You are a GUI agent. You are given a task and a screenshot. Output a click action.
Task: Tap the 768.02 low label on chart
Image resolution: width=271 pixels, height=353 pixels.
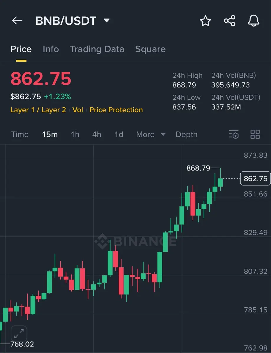click(x=22, y=344)
